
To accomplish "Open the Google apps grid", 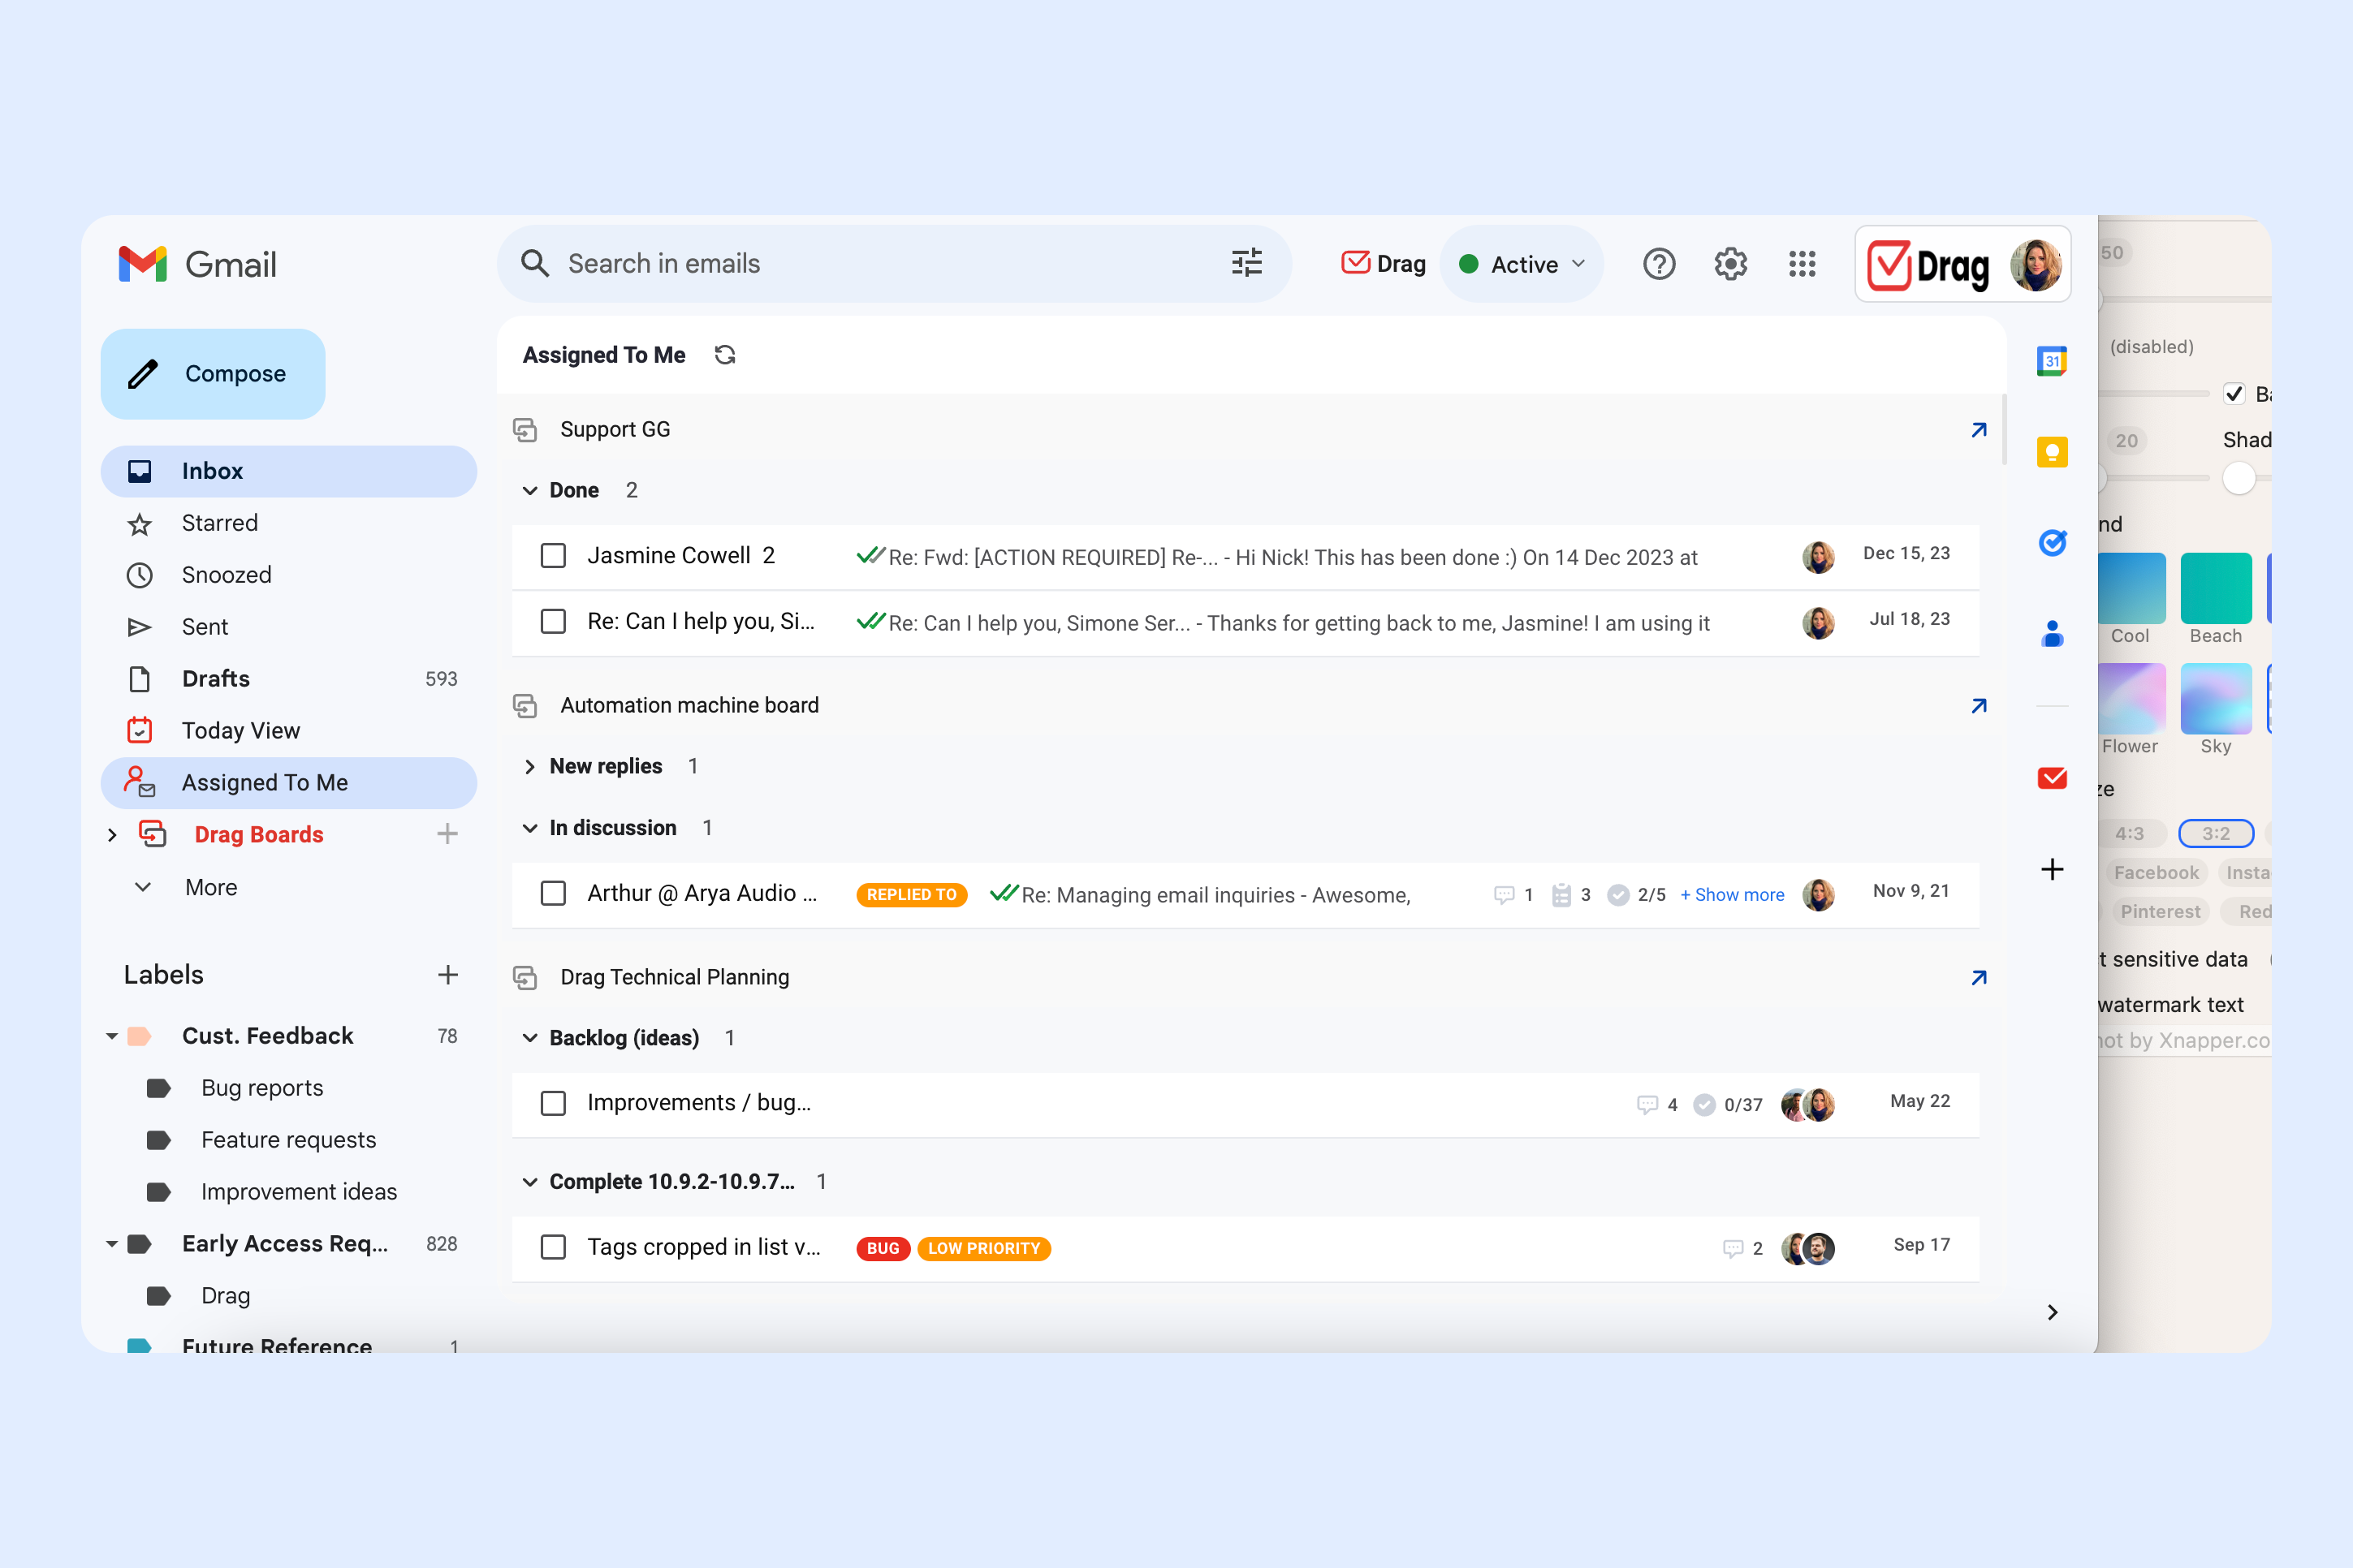I will (1802, 264).
